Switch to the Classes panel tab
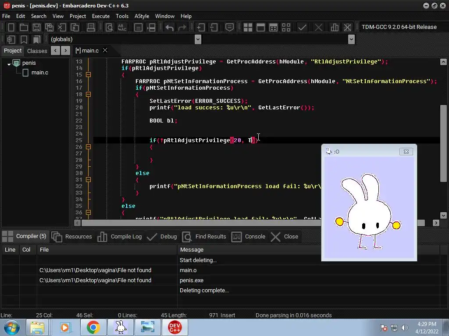Screen dimensions: 449x336 coord(37,51)
